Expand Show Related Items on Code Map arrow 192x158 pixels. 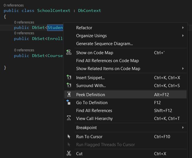[x=183, y=68]
